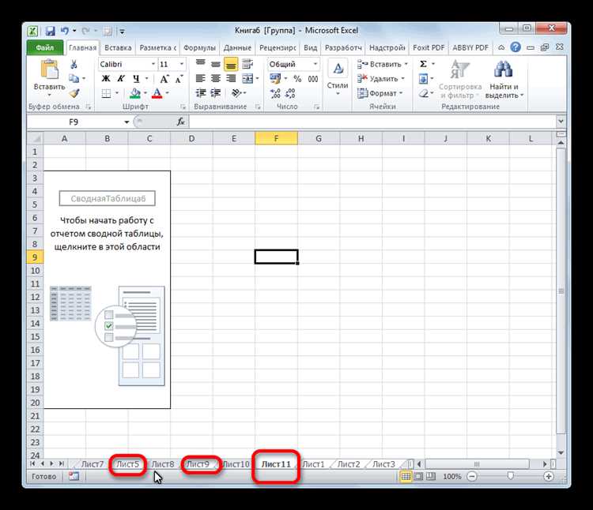Image resolution: width=593 pixels, height=510 pixels.
Task: Click the AutoSum sigma icon
Action: pos(423,64)
